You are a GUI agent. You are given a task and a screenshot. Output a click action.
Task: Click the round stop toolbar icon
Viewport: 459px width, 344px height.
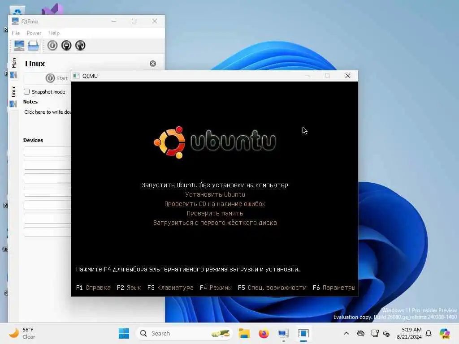click(x=66, y=45)
